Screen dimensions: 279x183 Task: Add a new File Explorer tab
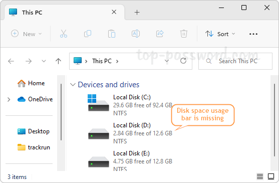coord(137,12)
